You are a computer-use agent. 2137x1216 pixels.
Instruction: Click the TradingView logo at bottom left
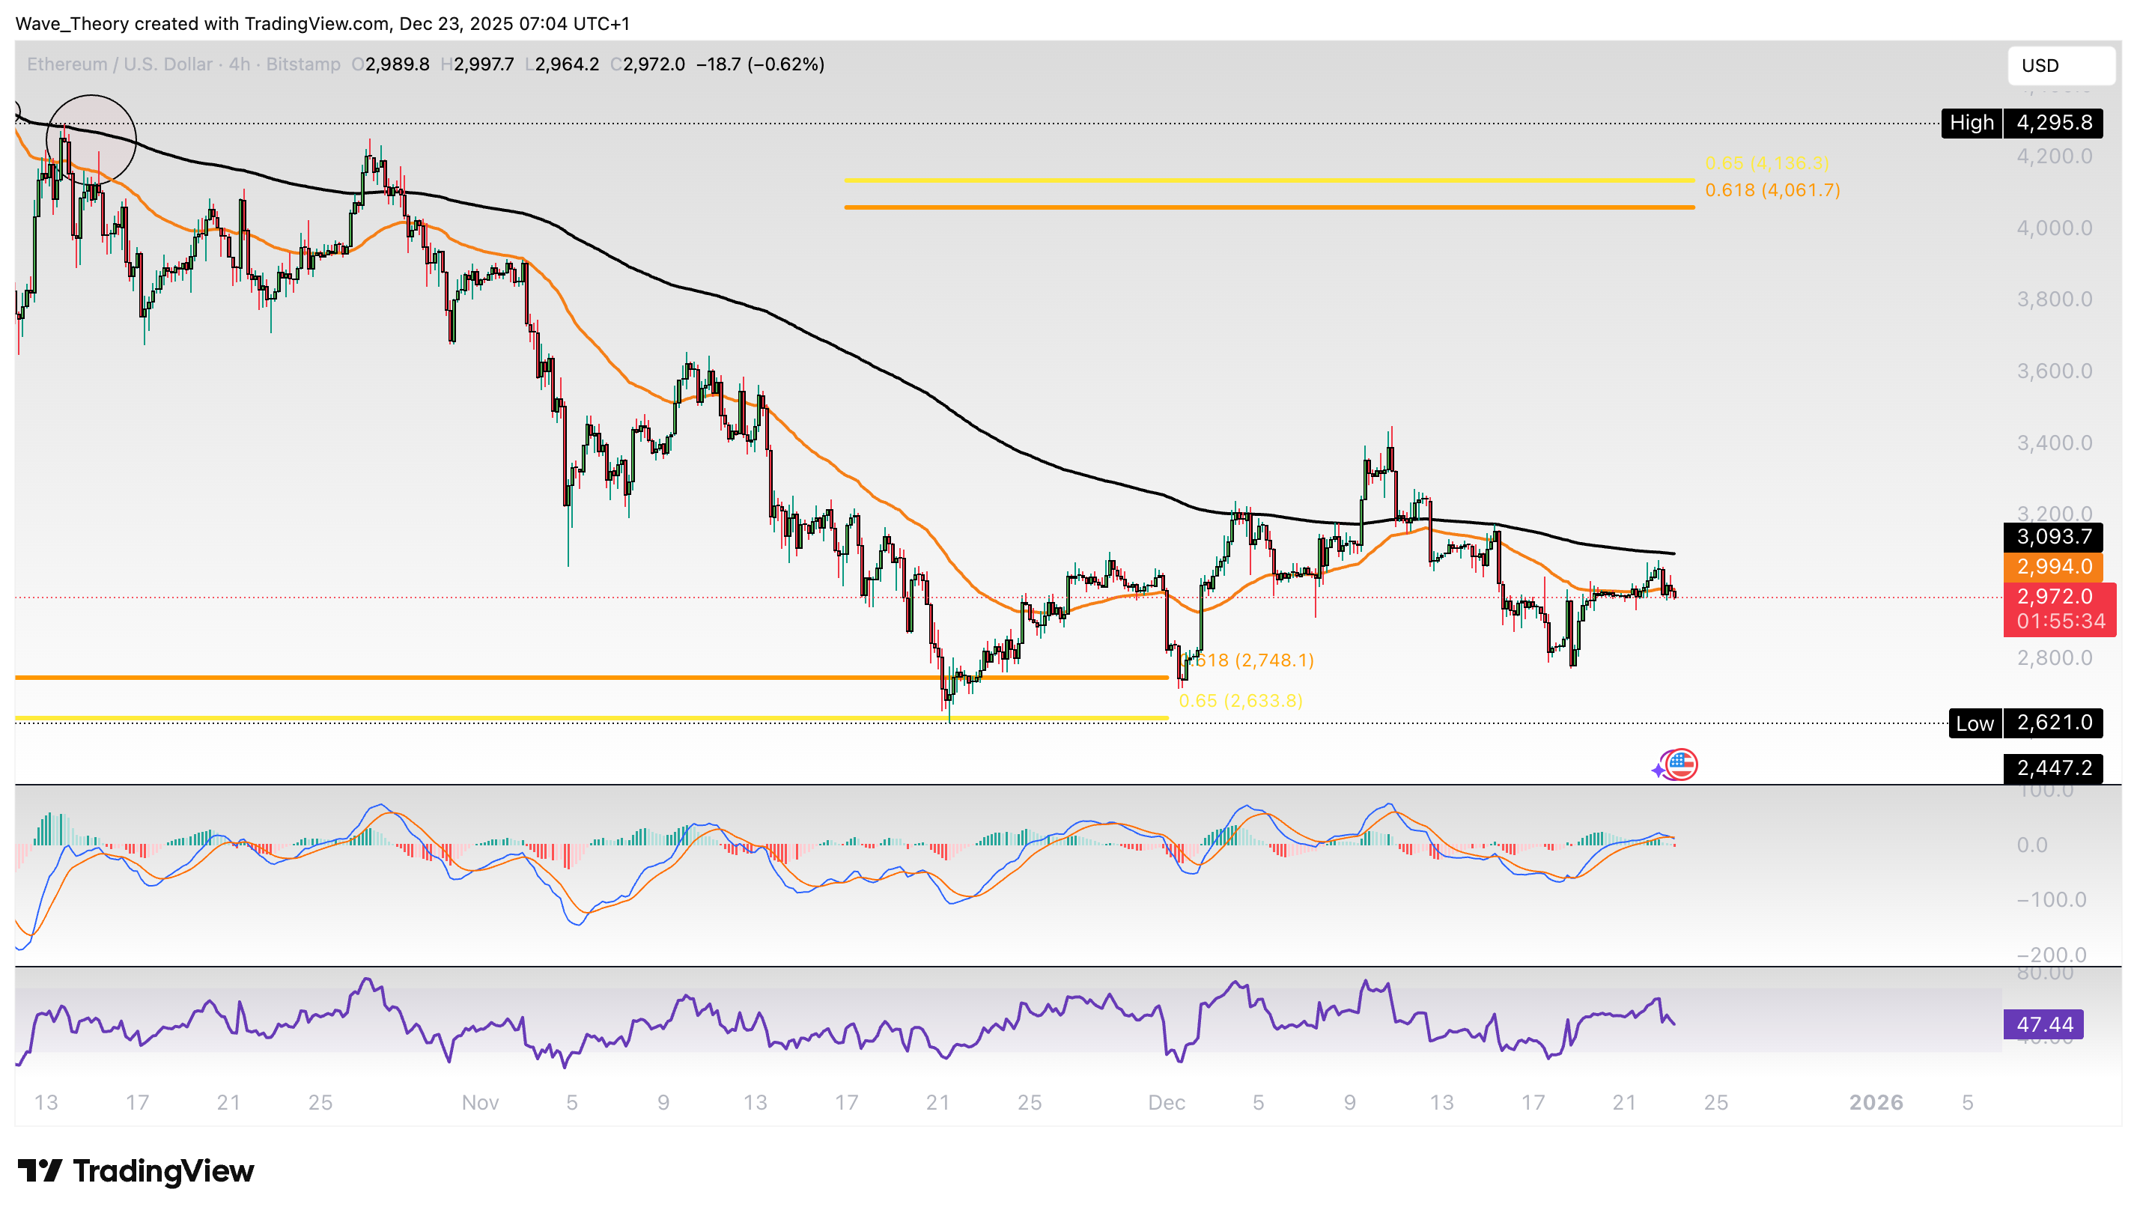pyautogui.click(x=136, y=1171)
